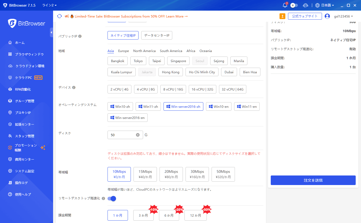Go to ブラウザウィンドウ in the sidebar
This screenshot has width=361, height=223.
pos(27,54)
